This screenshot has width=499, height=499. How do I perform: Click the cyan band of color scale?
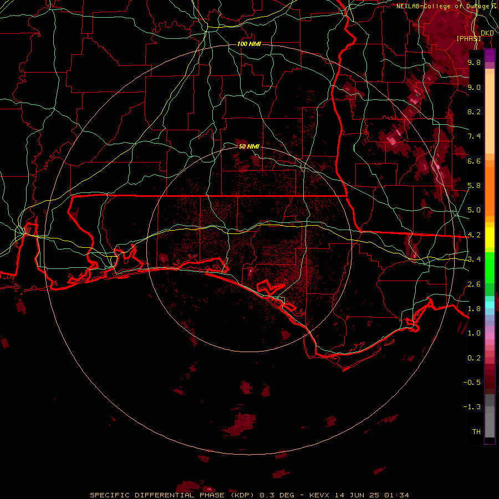coord(490,305)
